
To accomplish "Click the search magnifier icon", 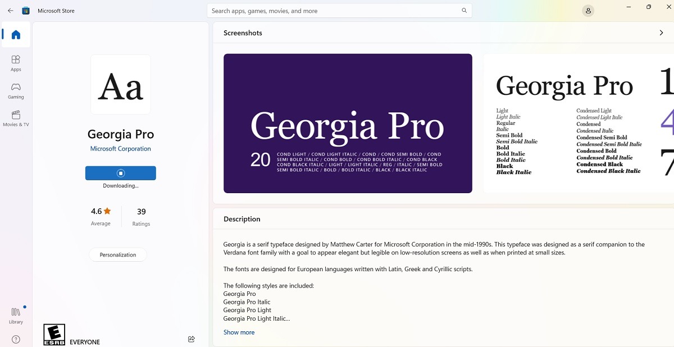I will (464, 10).
